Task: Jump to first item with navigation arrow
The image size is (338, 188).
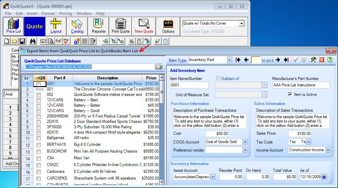Action: pos(238,60)
